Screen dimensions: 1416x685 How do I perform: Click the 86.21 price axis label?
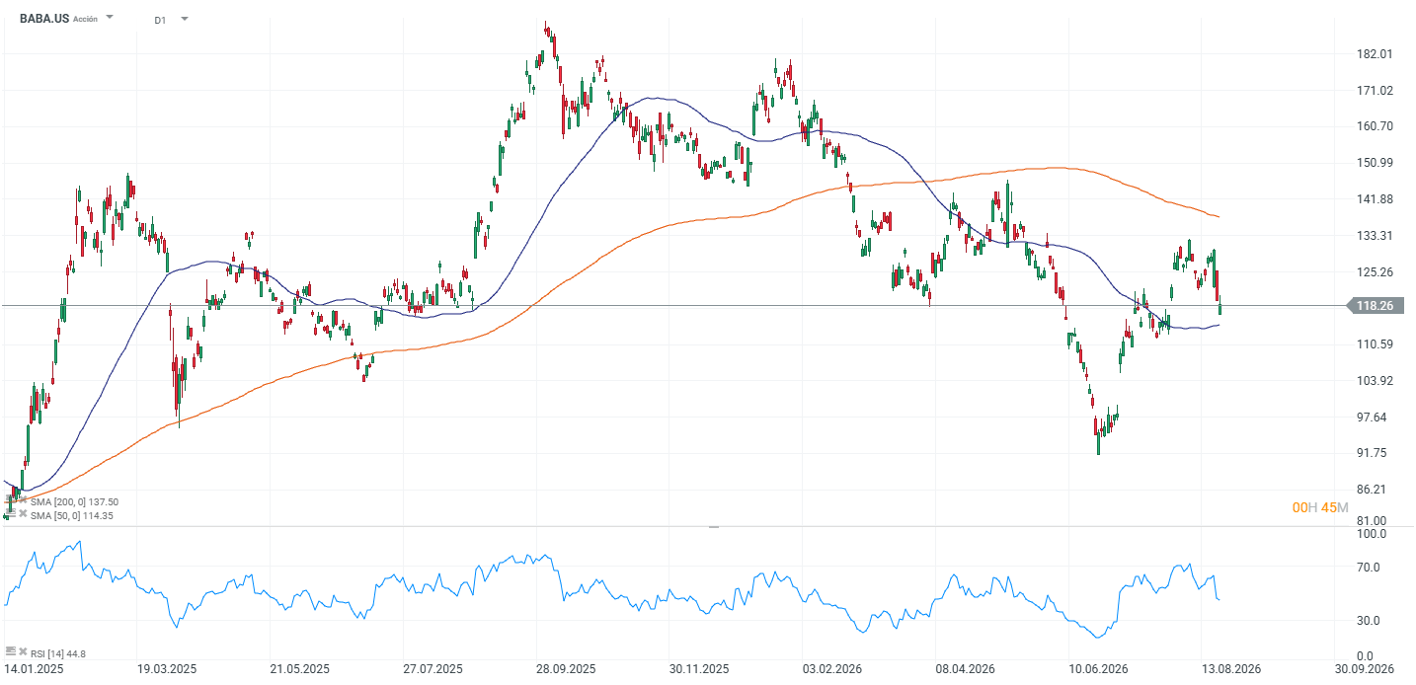click(x=1371, y=490)
